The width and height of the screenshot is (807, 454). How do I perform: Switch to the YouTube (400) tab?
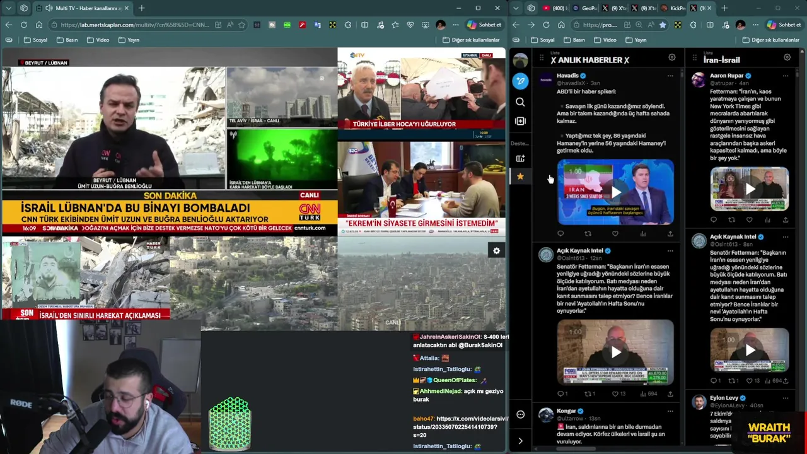[x=554, y=8]
